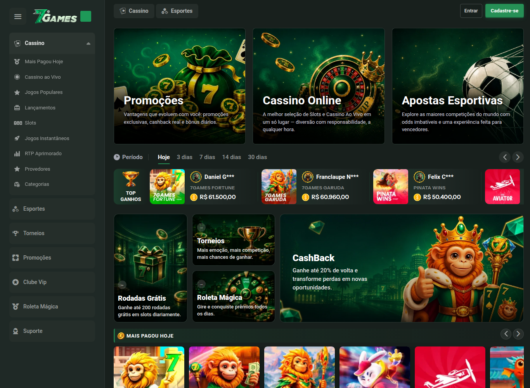Open the Apostas Esportivas banner card

(x=458, y=86)
